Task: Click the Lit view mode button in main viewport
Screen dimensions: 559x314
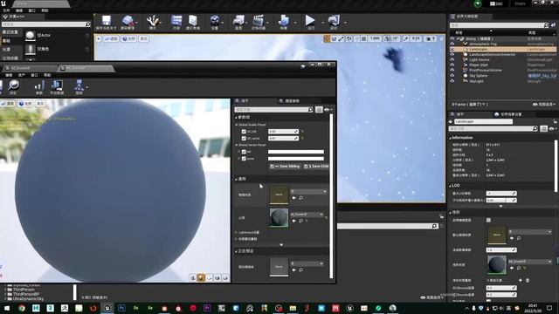Action: point(128,38)
